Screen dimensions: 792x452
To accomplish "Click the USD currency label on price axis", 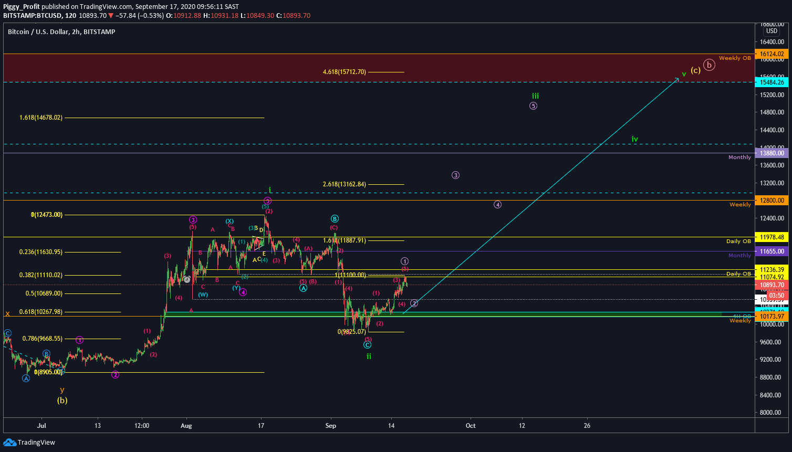I will click(x=772, y=31).
